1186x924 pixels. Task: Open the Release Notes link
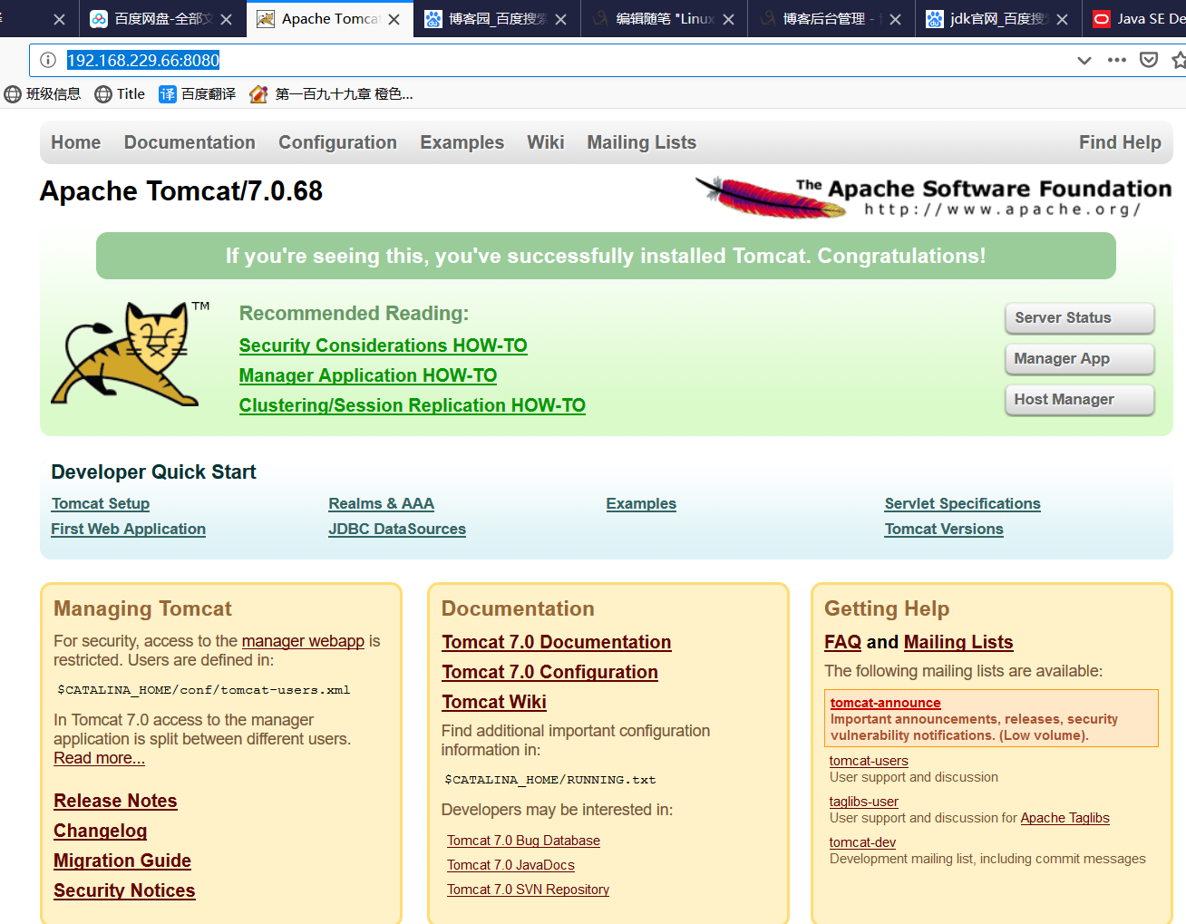(115, 801)
